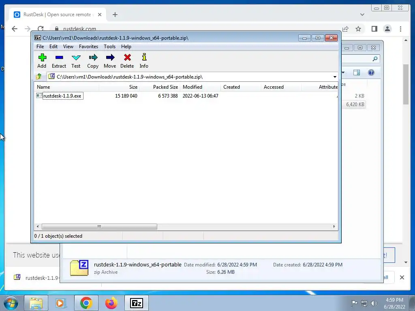
Task: Open the Help menu
Action: (126, 47)
